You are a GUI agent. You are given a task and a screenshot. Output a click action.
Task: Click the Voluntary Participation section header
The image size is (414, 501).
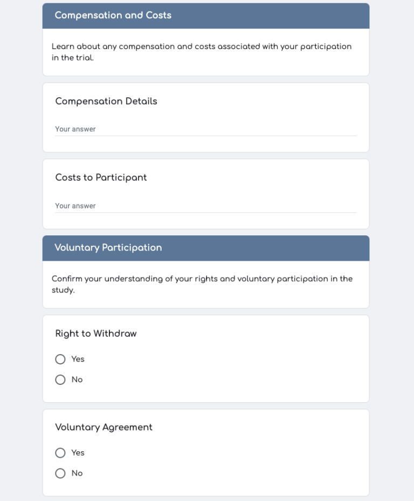[108, 248]
